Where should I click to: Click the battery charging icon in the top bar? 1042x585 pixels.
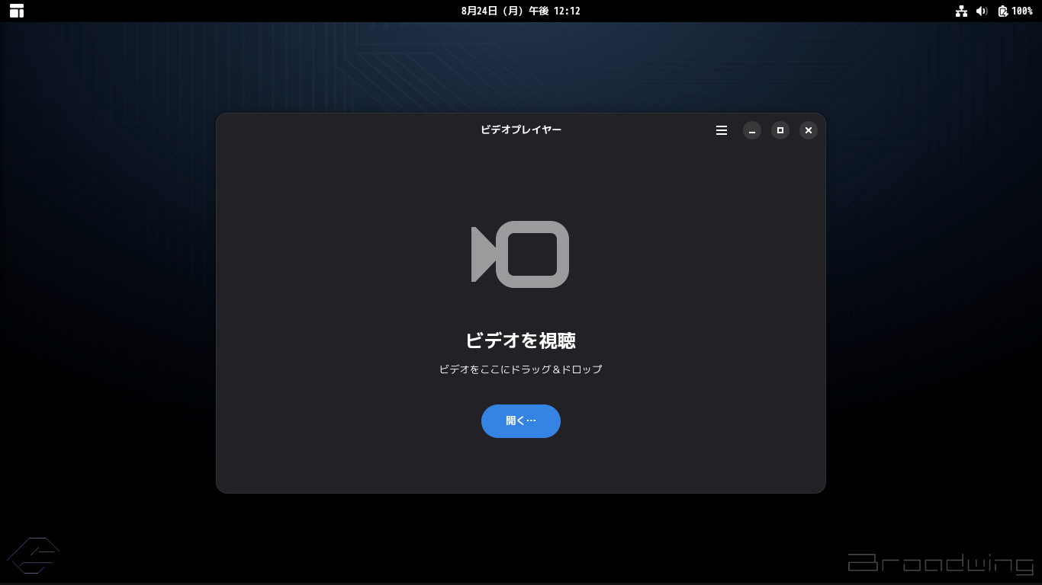[x=1003, y=11]
